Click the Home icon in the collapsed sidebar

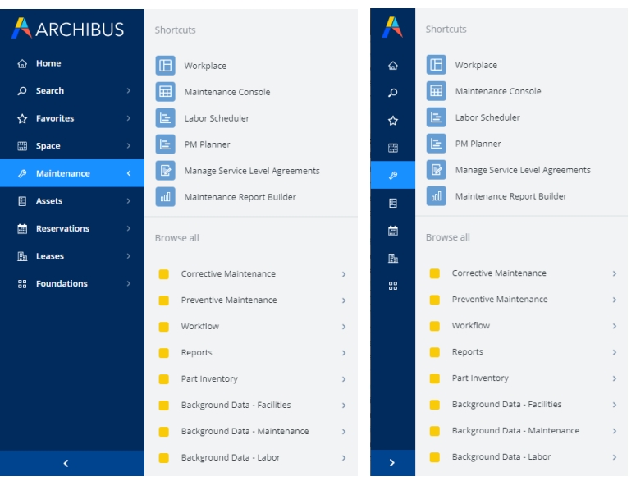point(392,66)
